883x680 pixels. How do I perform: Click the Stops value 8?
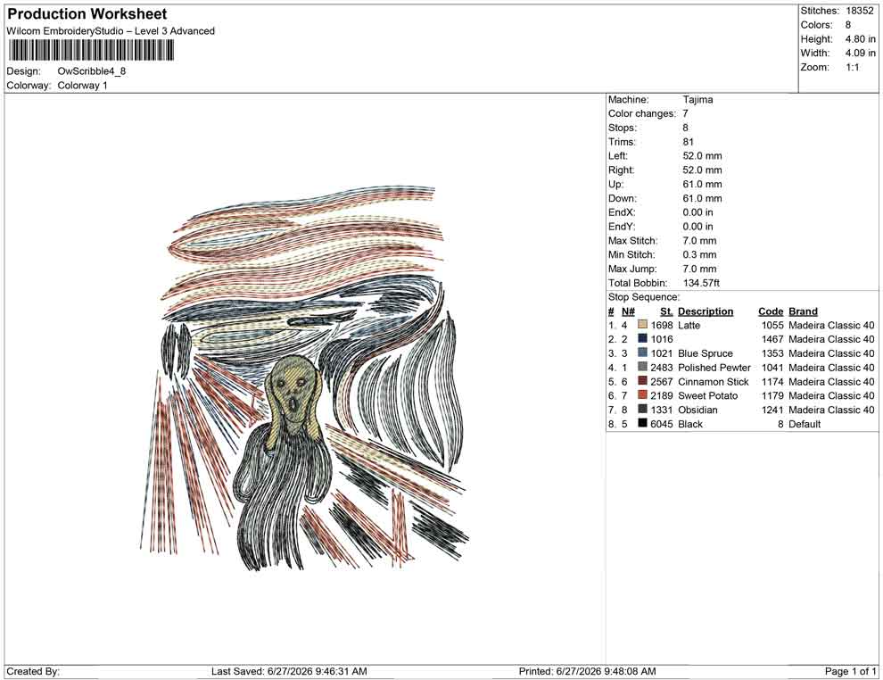click(x=685, y=128)
